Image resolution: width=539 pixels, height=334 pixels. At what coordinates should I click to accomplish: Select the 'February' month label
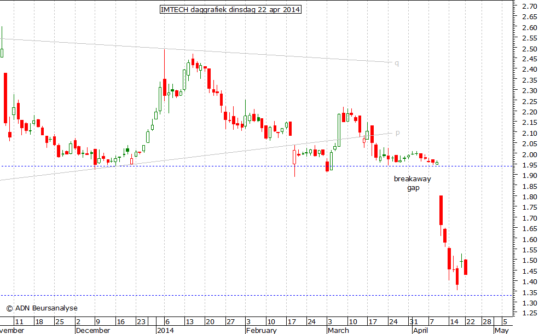pyautogui.click(x=262, y=330)
